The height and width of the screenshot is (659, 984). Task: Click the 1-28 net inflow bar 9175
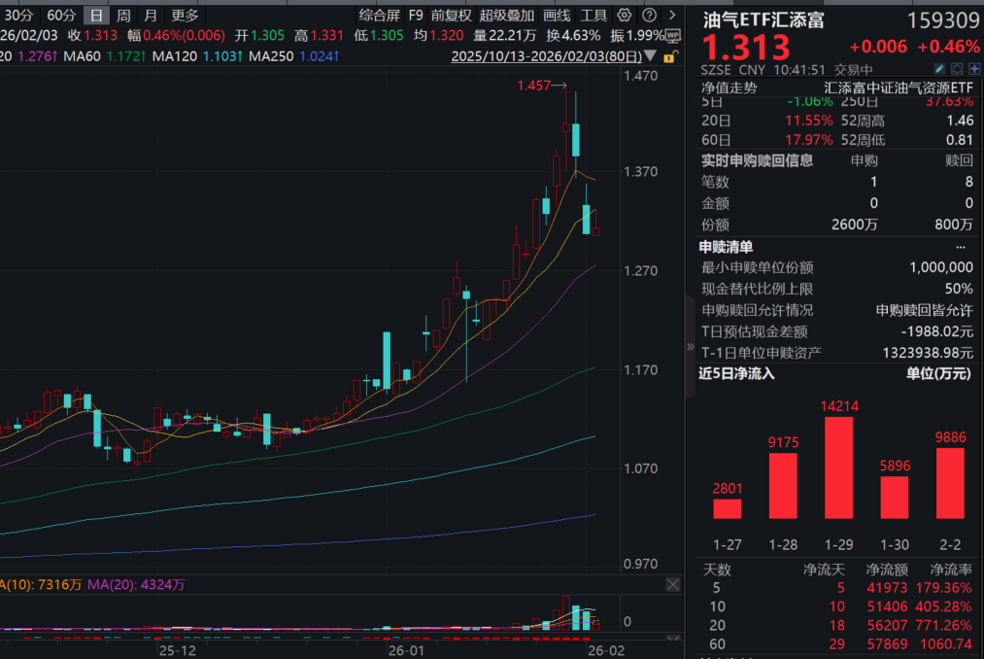[x=783, y=486]
